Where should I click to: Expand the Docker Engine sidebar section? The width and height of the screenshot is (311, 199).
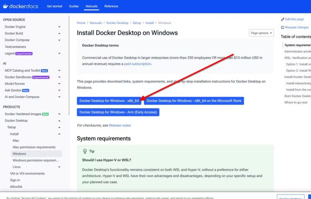coord(59,27)
